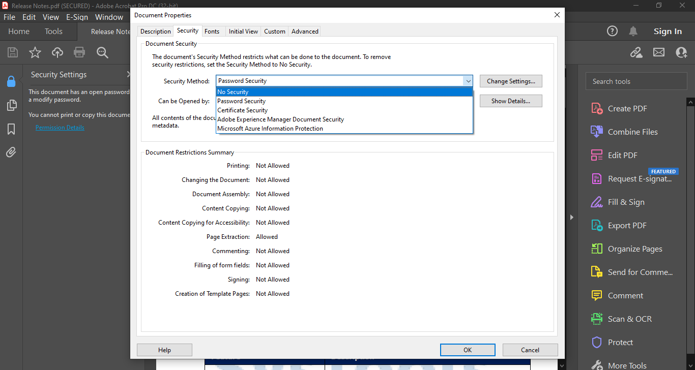Open the Bookmarks panel icon
This screenshot has width=695, height=370.
click(11, 129)
